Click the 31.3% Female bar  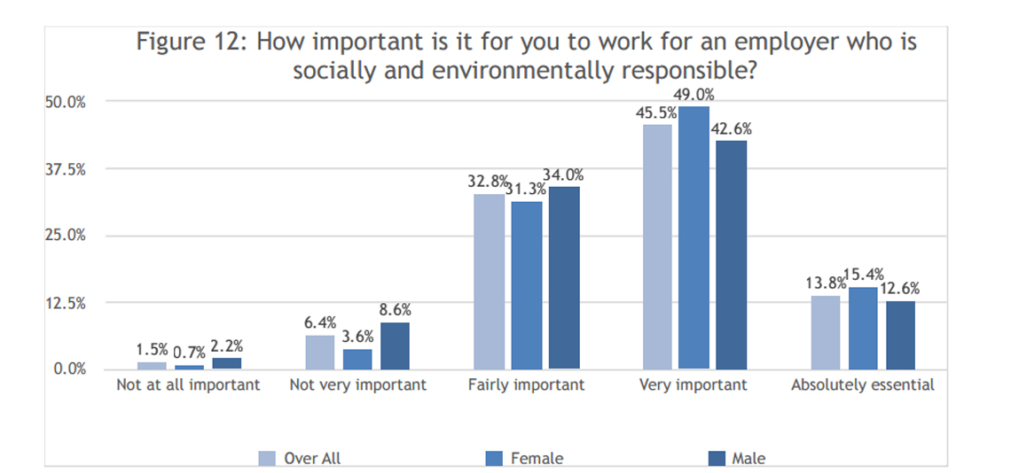527,285
